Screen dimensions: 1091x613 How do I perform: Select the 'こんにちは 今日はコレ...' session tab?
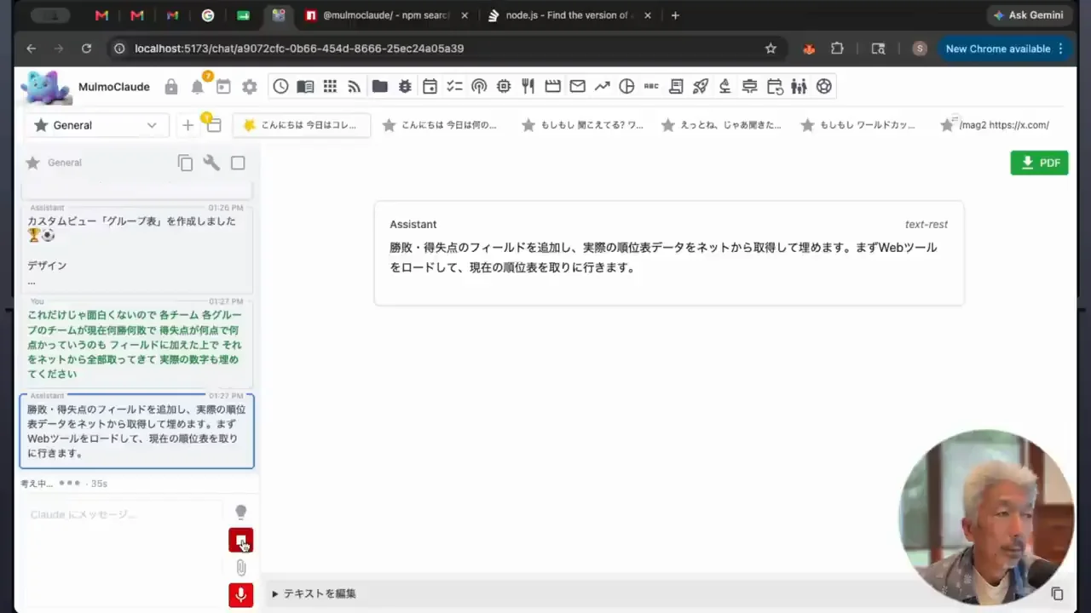point(302,125)
